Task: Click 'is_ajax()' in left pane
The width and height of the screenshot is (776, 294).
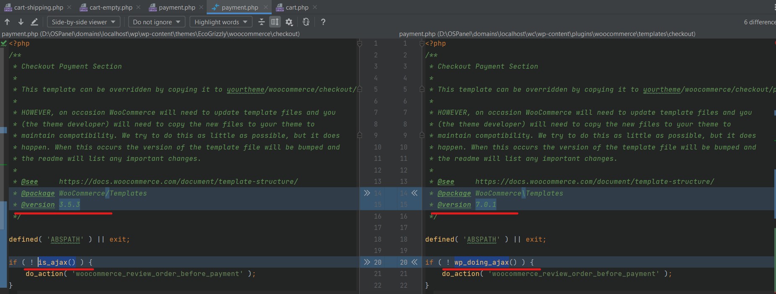Action: [x=57, y=262]
